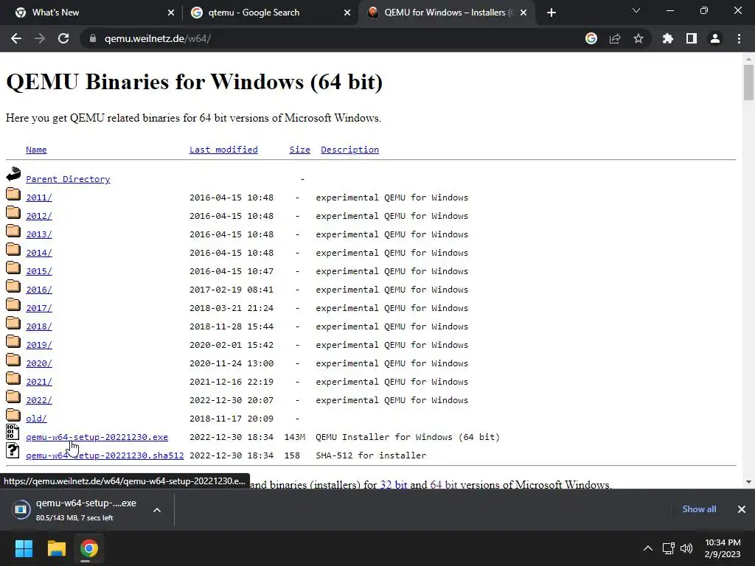Sort listing by Last modified

click(x=223, y=150)
